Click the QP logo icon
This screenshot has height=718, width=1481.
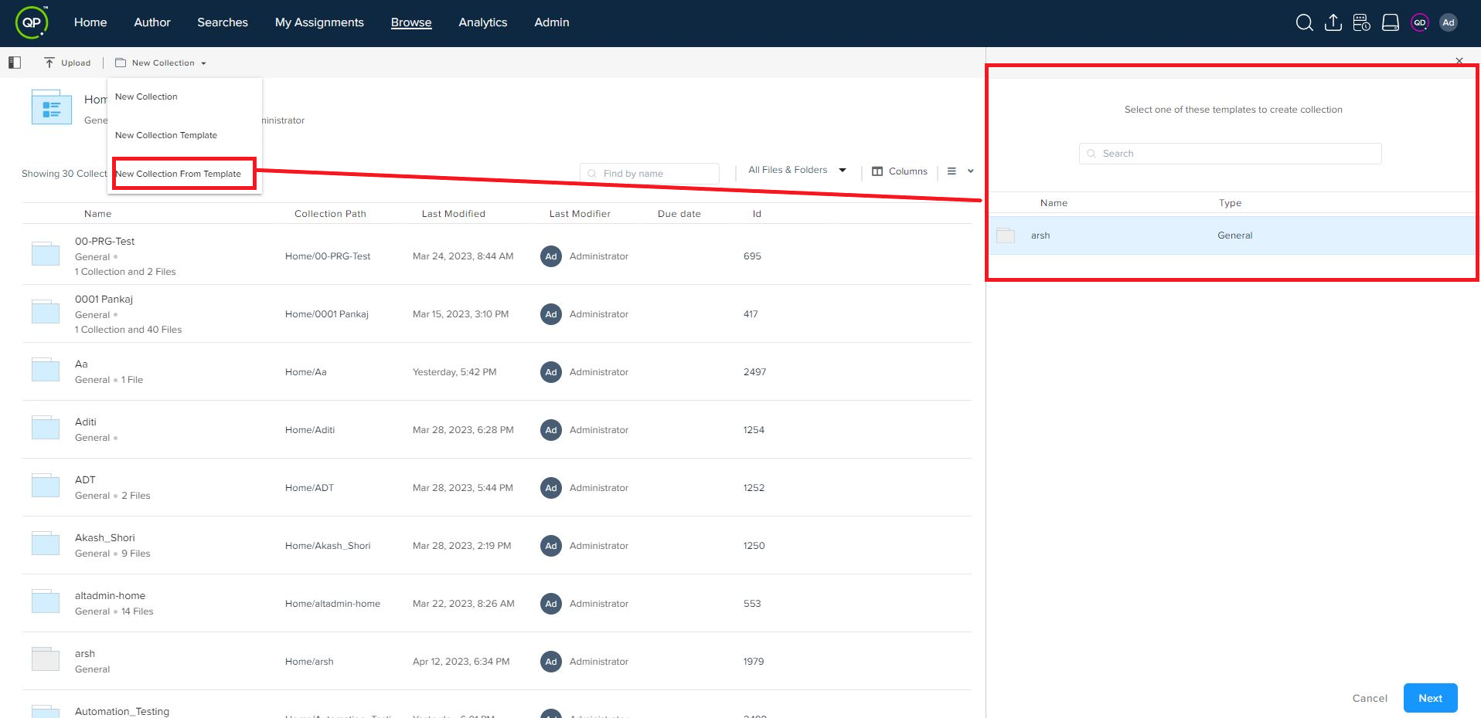32,22
